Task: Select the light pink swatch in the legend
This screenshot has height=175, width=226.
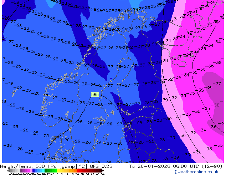Action: [31, 170]
